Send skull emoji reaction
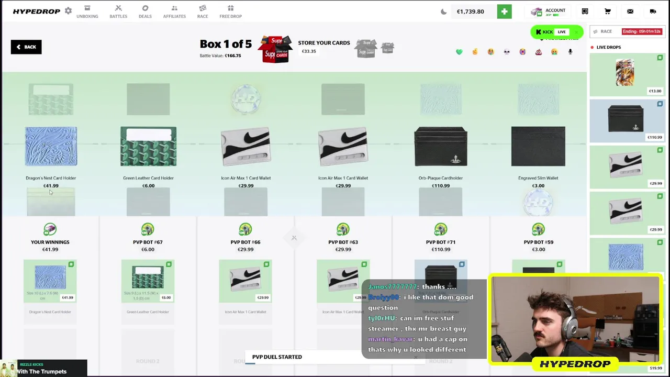 point(507,52)
